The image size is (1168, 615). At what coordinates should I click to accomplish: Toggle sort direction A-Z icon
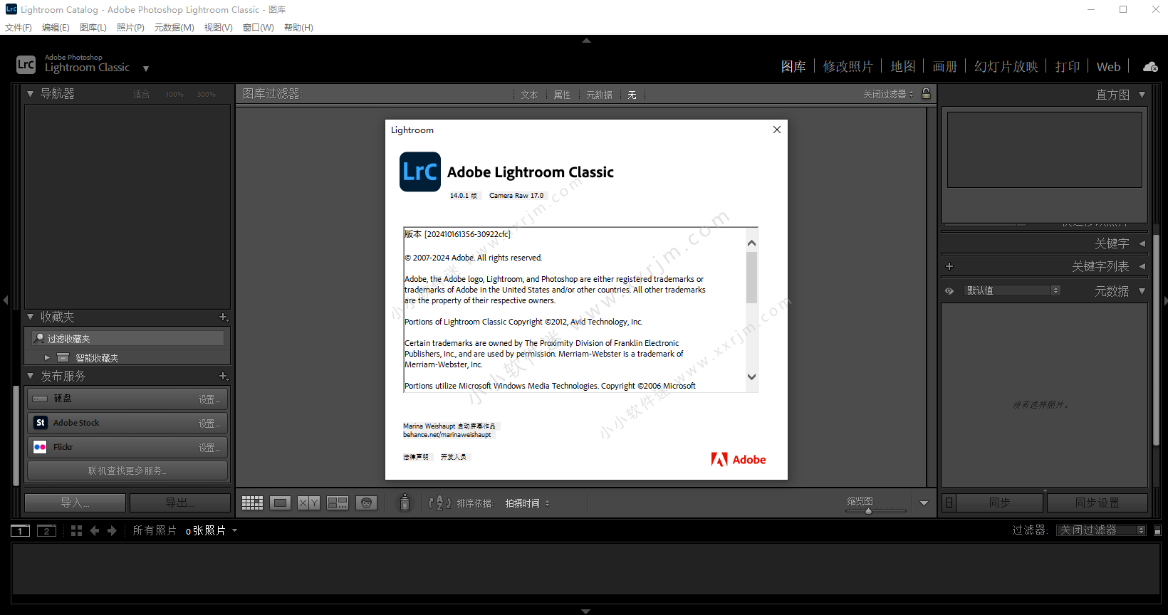coord(439,503)
